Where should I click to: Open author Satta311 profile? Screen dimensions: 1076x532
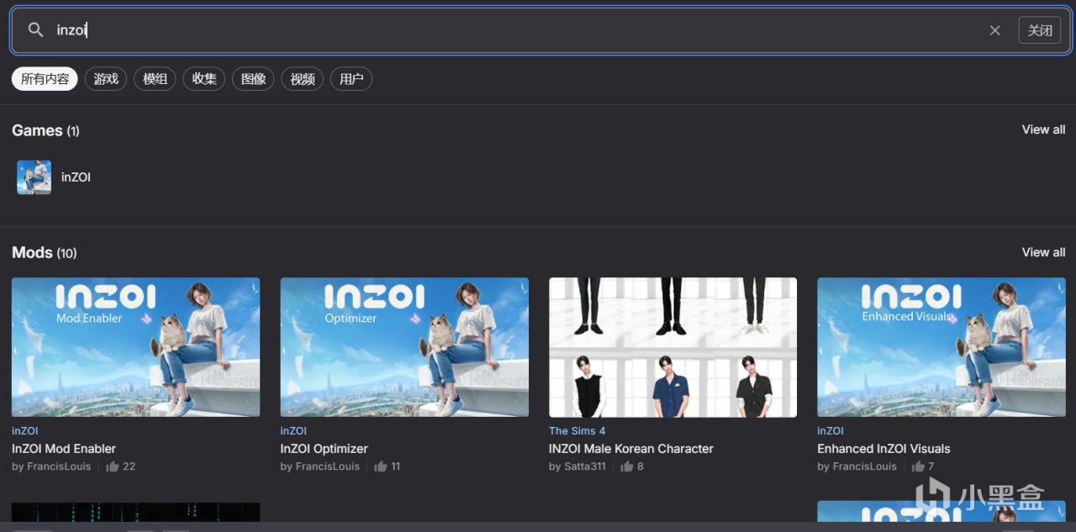(585, 466)
